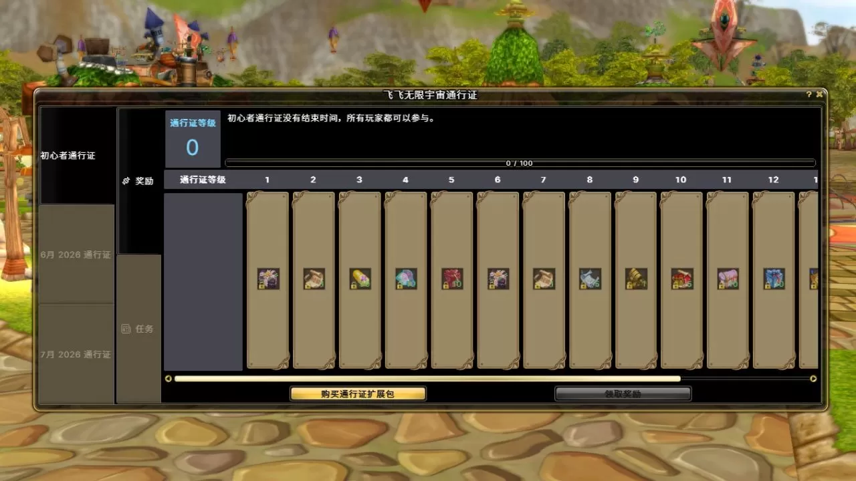Select the level 6 reward item icon
Viewport: 856px width, 481px height.
click(x=498, y=279)
